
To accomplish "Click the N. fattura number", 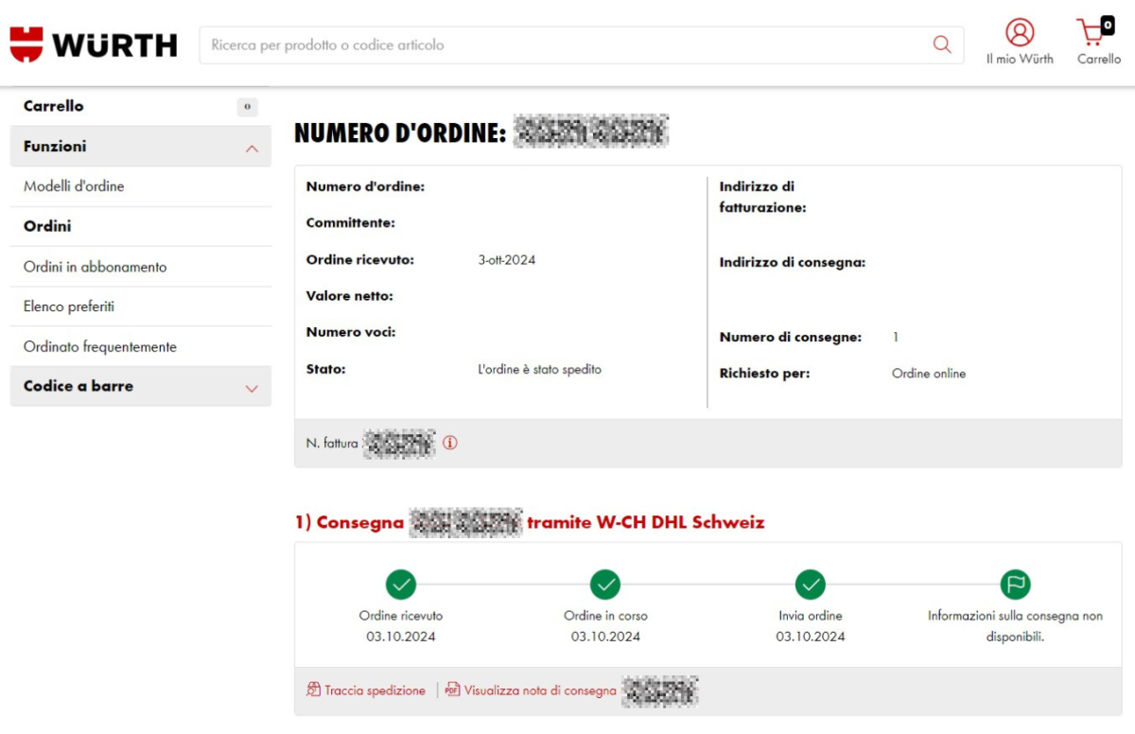I will tap(399, 443).
